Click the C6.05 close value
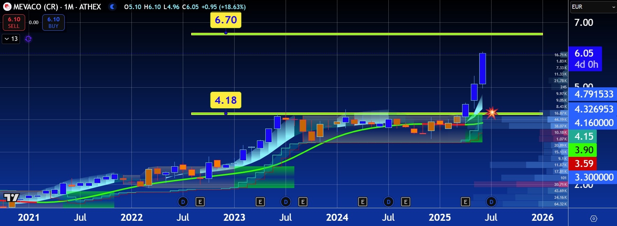The image size is (617, 226). click(x=191, y=7)
